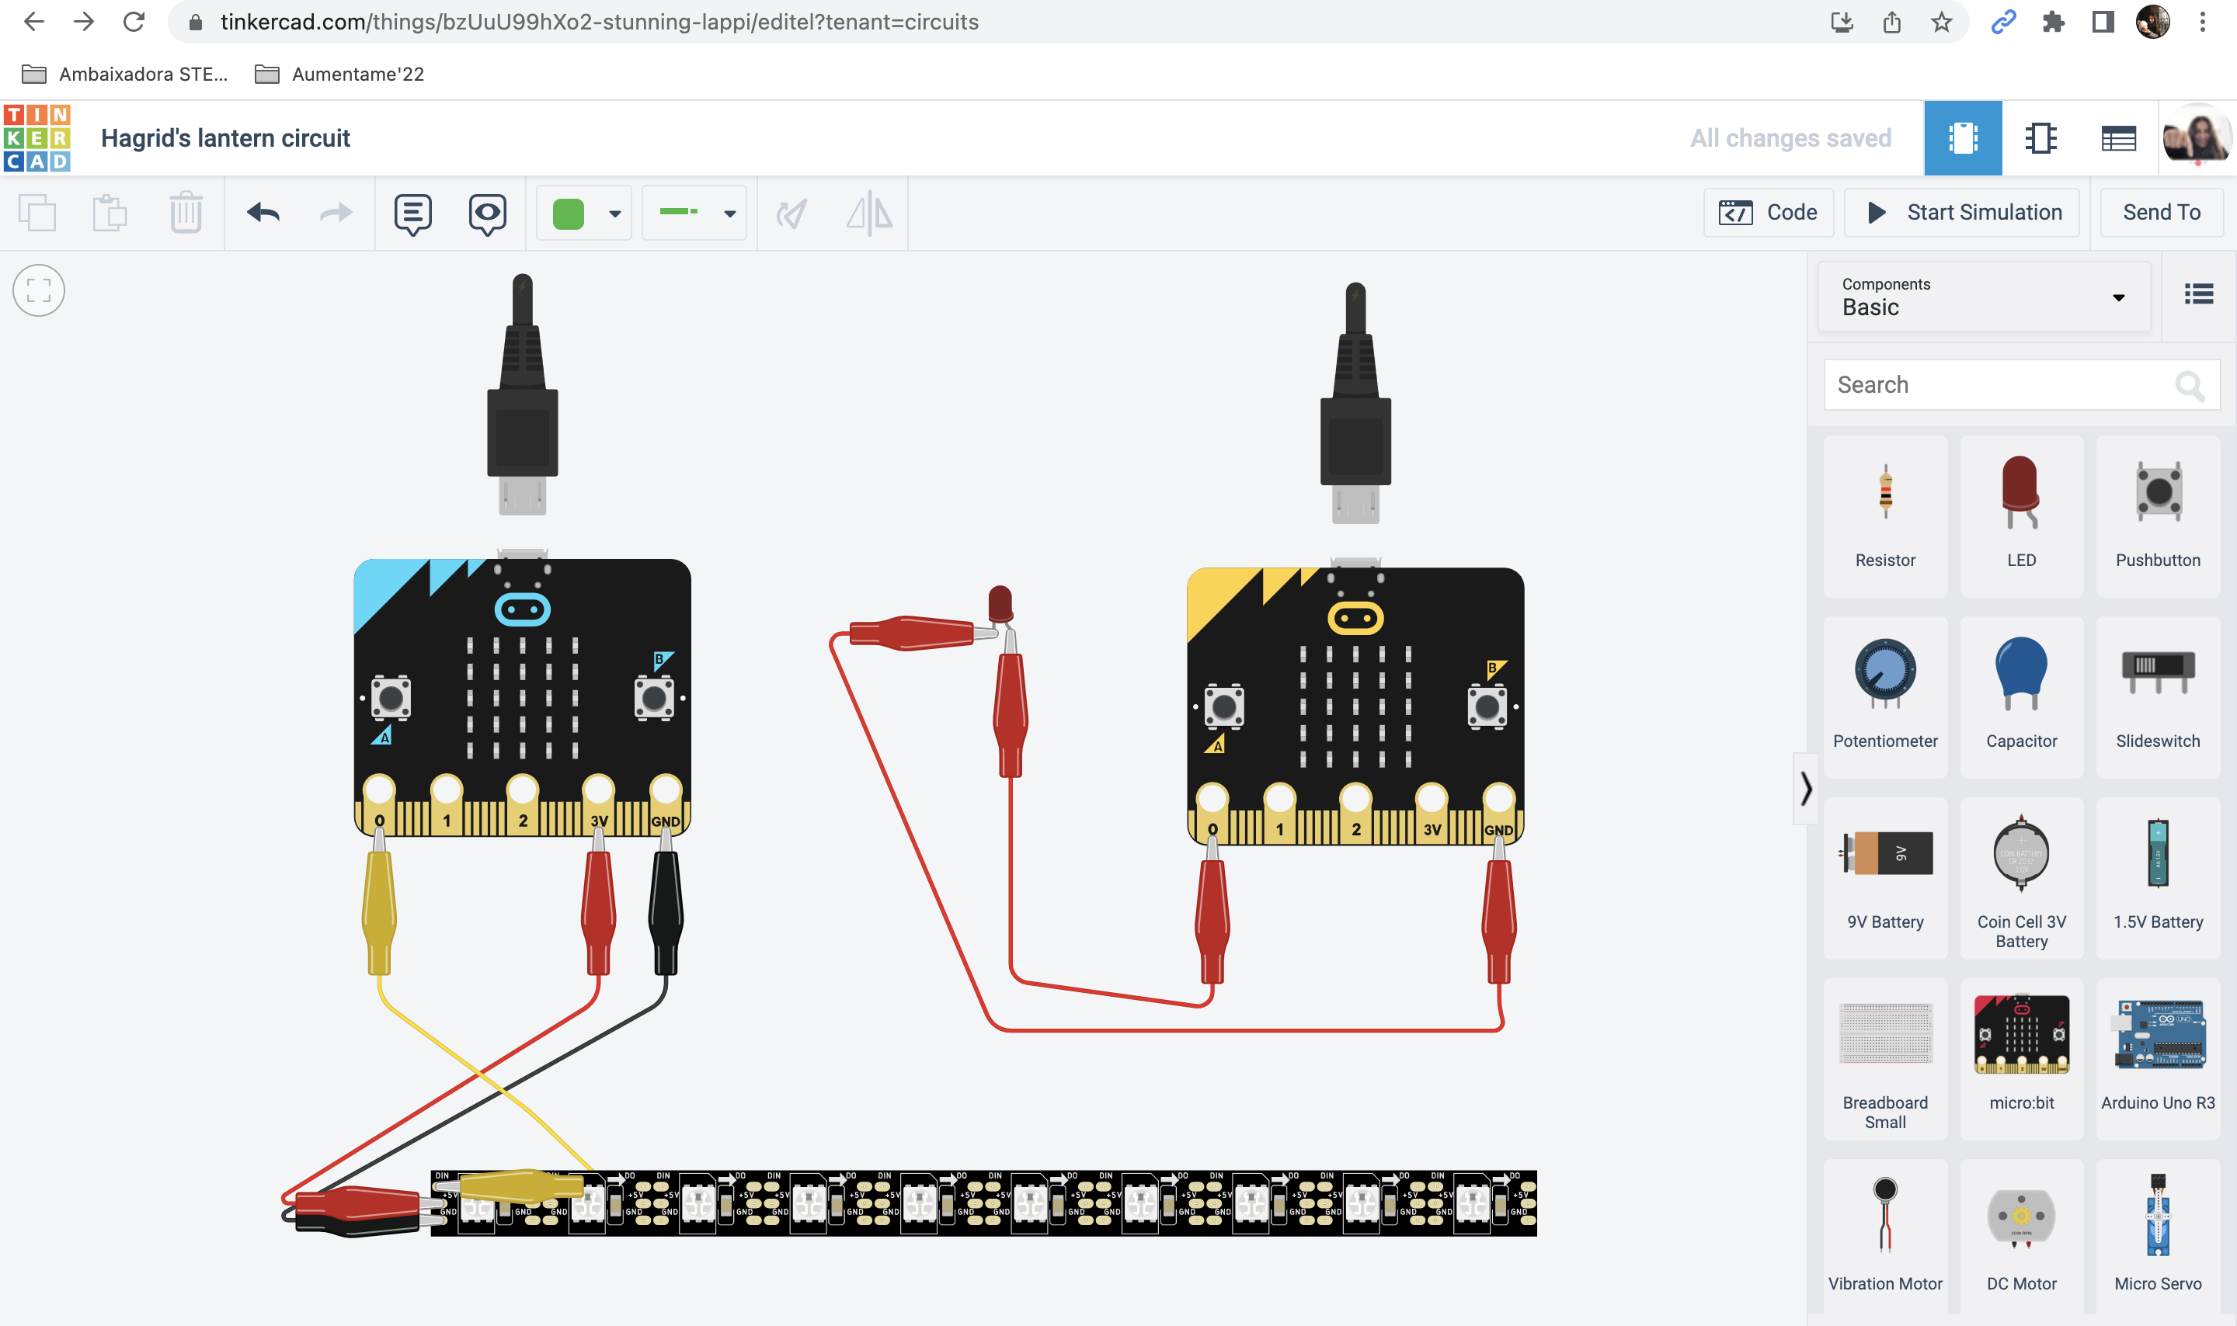Click the component Search field
Screen dimensions: 2237x1326
2002,385
